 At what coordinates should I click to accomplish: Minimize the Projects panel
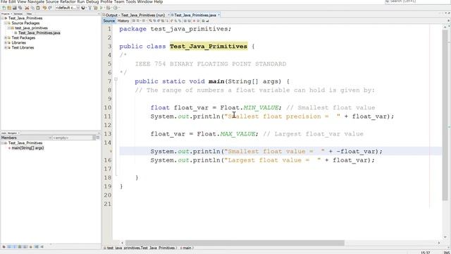(99, 13)
